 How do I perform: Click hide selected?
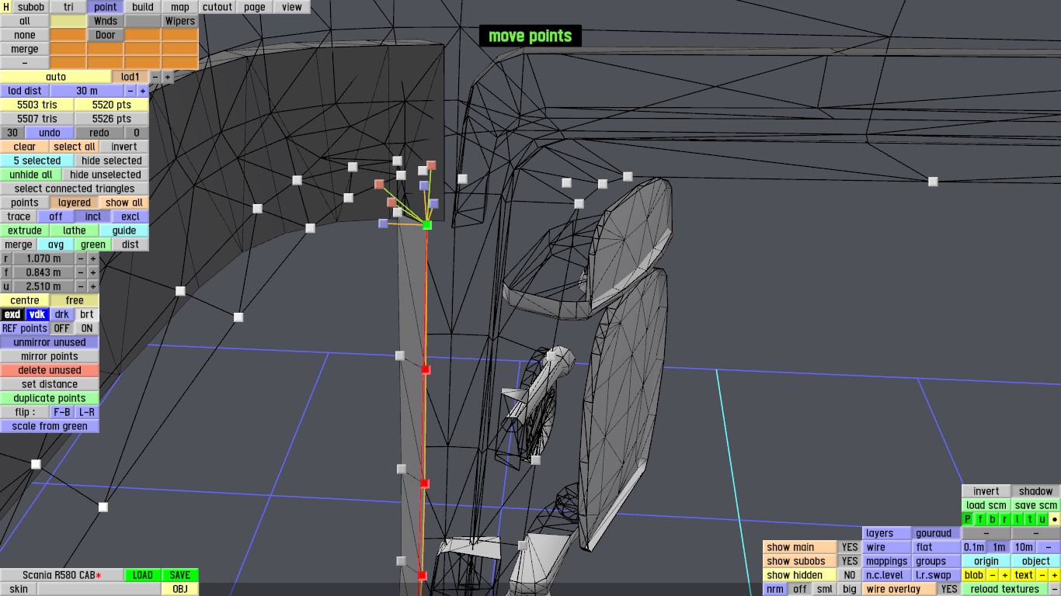[112, 161]
